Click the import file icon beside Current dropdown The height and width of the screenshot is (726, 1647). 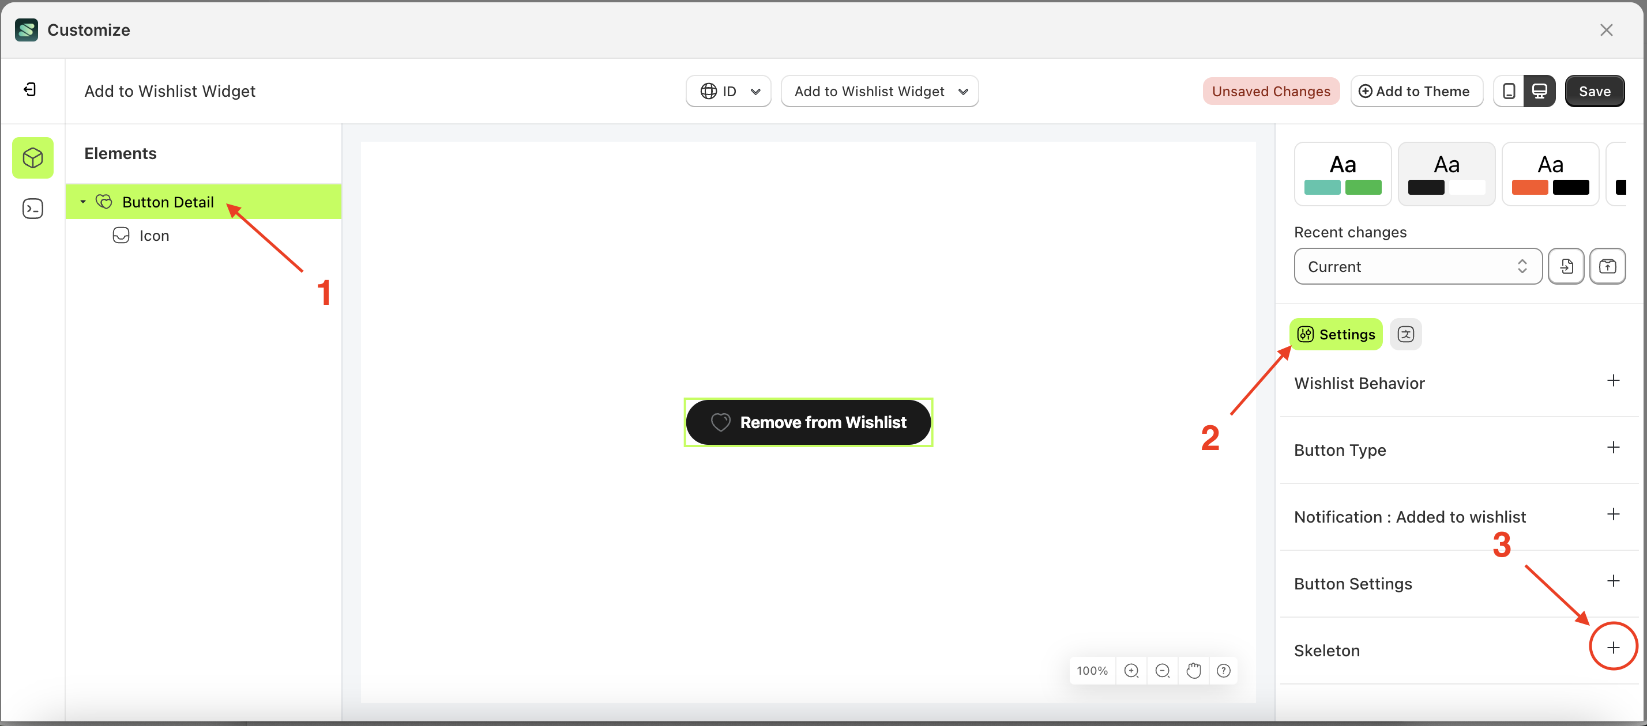click(x=1566, y=266)
